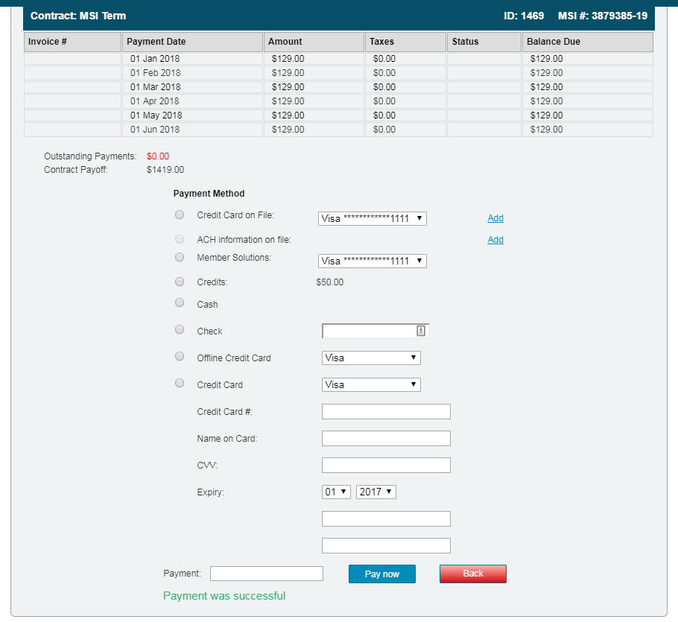
Task: Open the Member Solutions card dropdown
Action: (373, 261)
